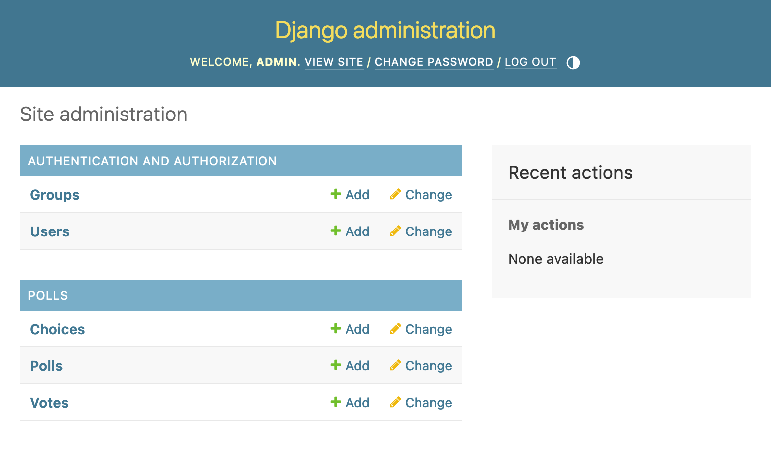
Task: Click the plus icon to add a Choice
Action: coord(336,329)
